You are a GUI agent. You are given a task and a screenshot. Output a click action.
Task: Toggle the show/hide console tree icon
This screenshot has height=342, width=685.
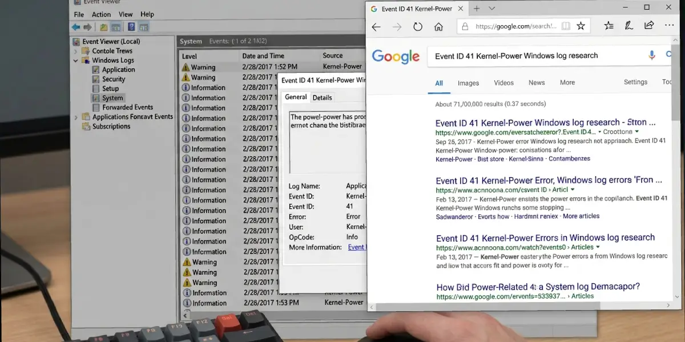(x=115, y=27)
